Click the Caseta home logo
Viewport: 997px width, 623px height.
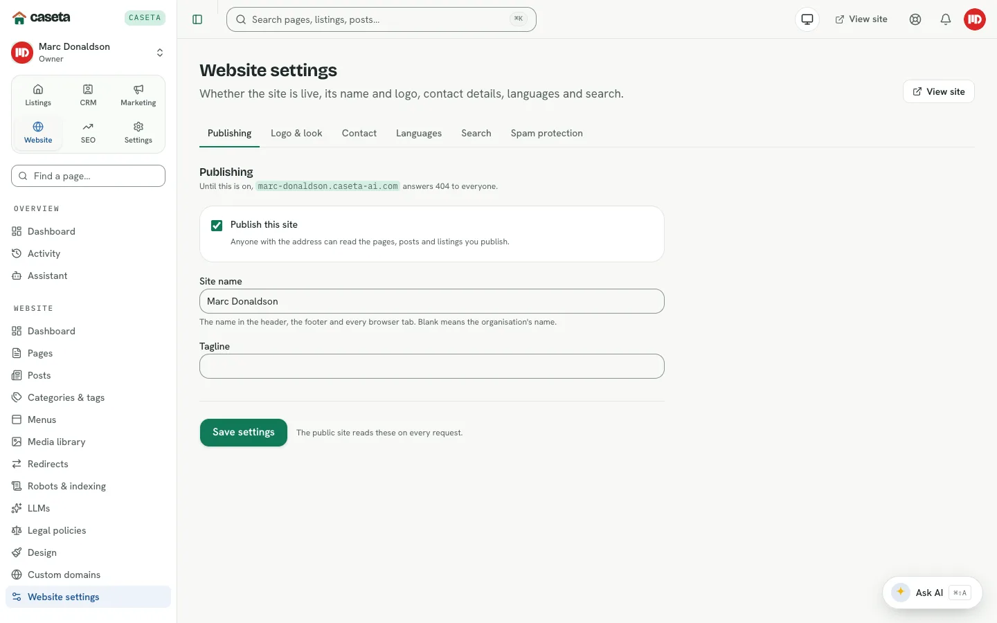coord(42,17)
